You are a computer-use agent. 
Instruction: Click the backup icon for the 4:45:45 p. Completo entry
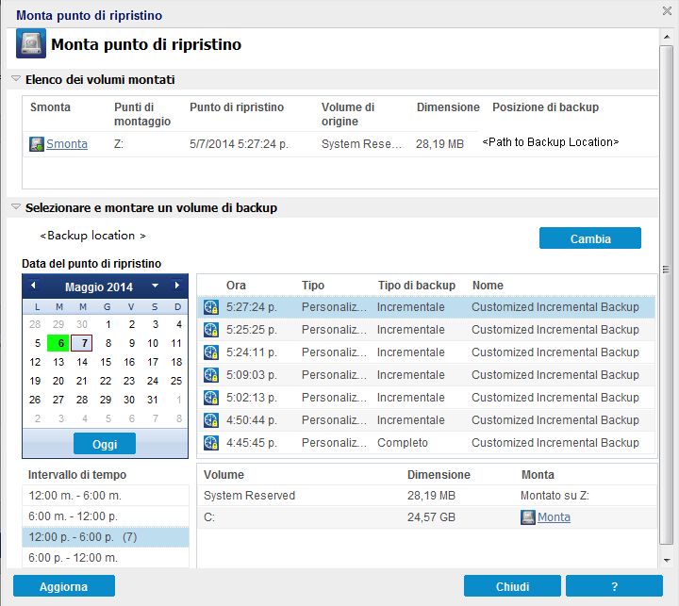(x=211, y=442)
